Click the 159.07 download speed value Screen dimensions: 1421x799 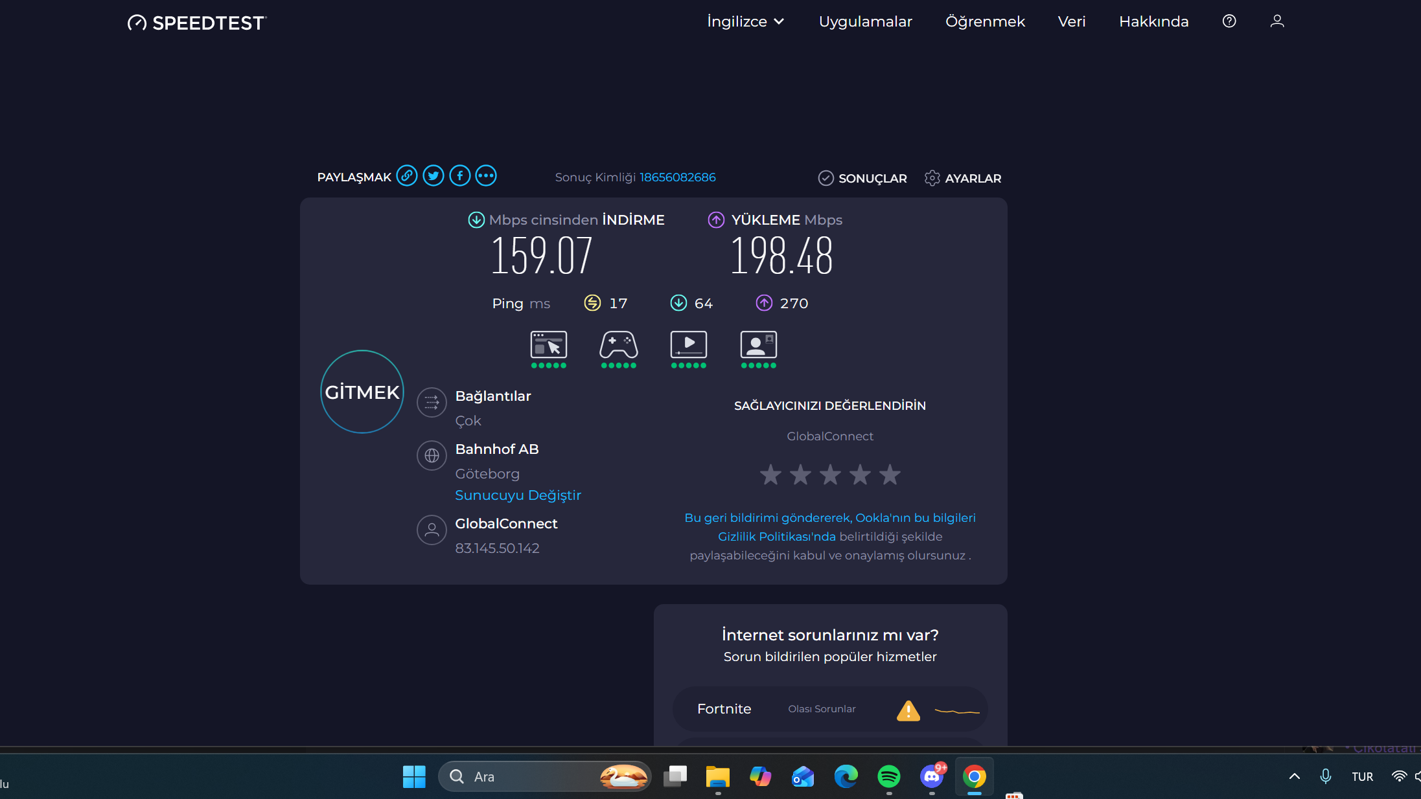(542, 256)
